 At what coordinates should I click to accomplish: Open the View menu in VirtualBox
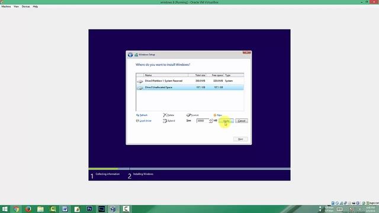[x=16, y=7]
